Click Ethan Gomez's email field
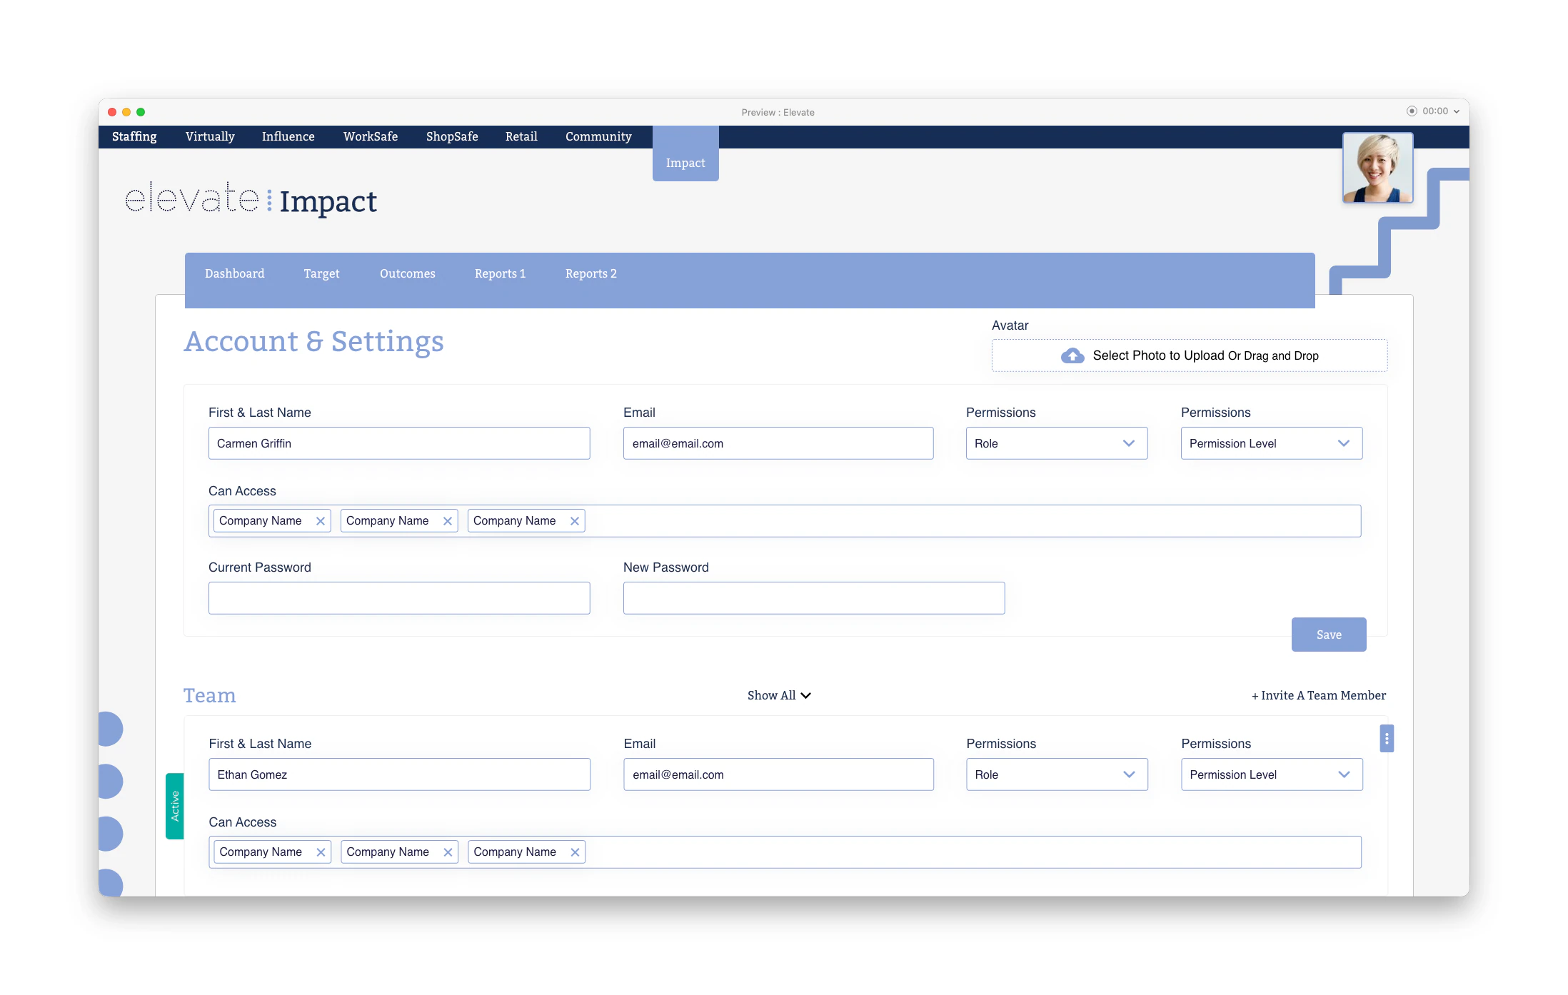 pos(778,774)
